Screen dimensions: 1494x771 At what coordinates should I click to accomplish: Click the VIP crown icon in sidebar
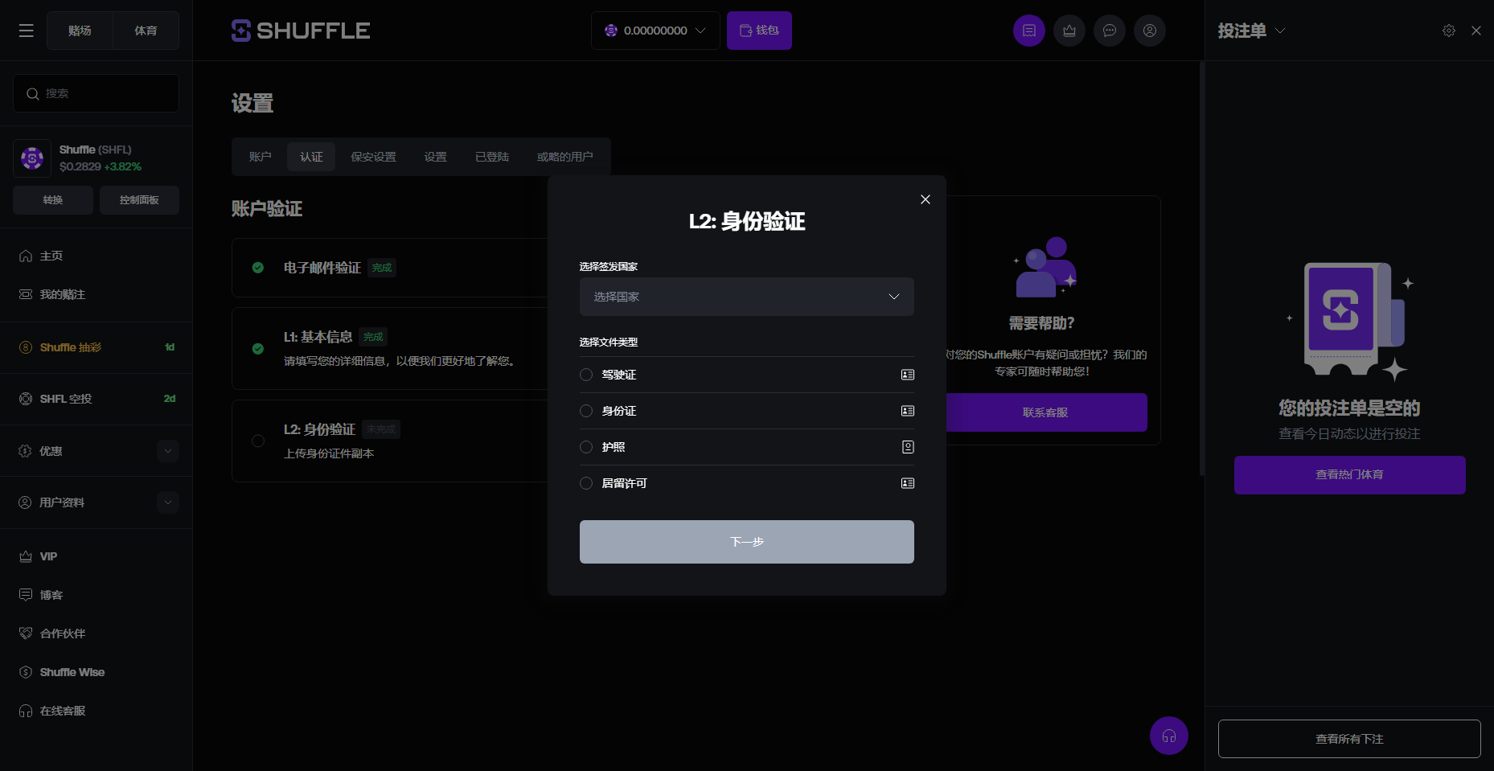[26, 556]
